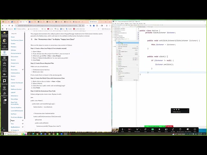
Task: Expand Compare With submenu in context menu
Action: click(x=127, y=76)
